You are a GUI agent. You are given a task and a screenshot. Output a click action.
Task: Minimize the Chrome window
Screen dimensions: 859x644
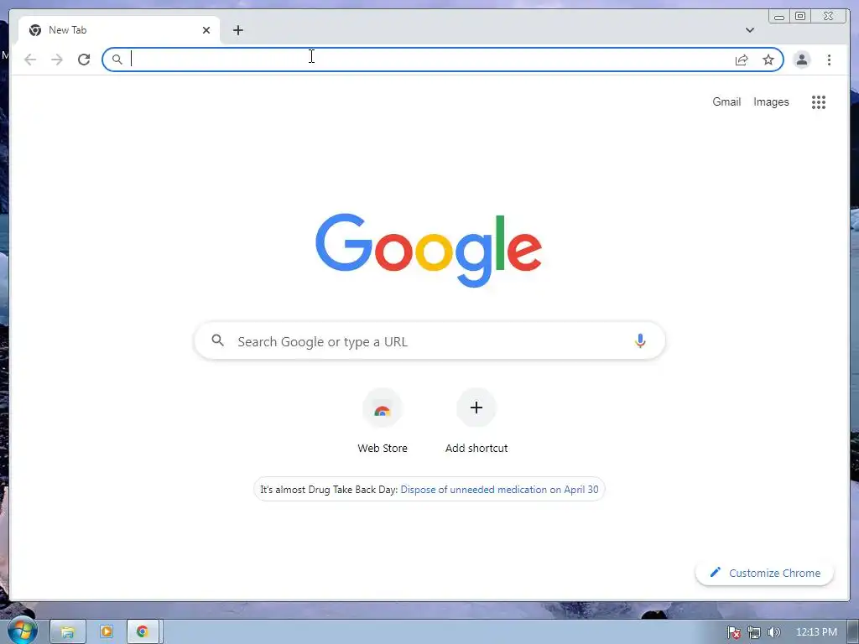tap(779, 17)
